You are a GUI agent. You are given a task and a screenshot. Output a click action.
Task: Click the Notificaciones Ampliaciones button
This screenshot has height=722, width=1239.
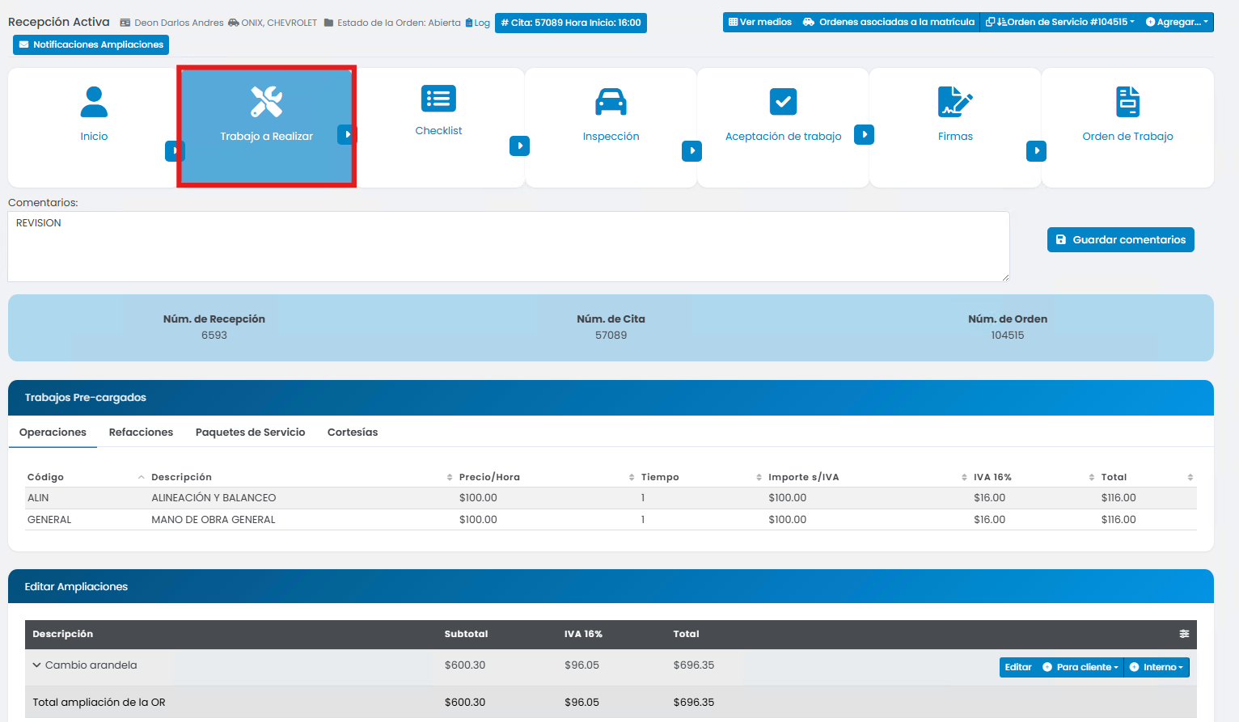pyautogui.click(x=91, y=44)
